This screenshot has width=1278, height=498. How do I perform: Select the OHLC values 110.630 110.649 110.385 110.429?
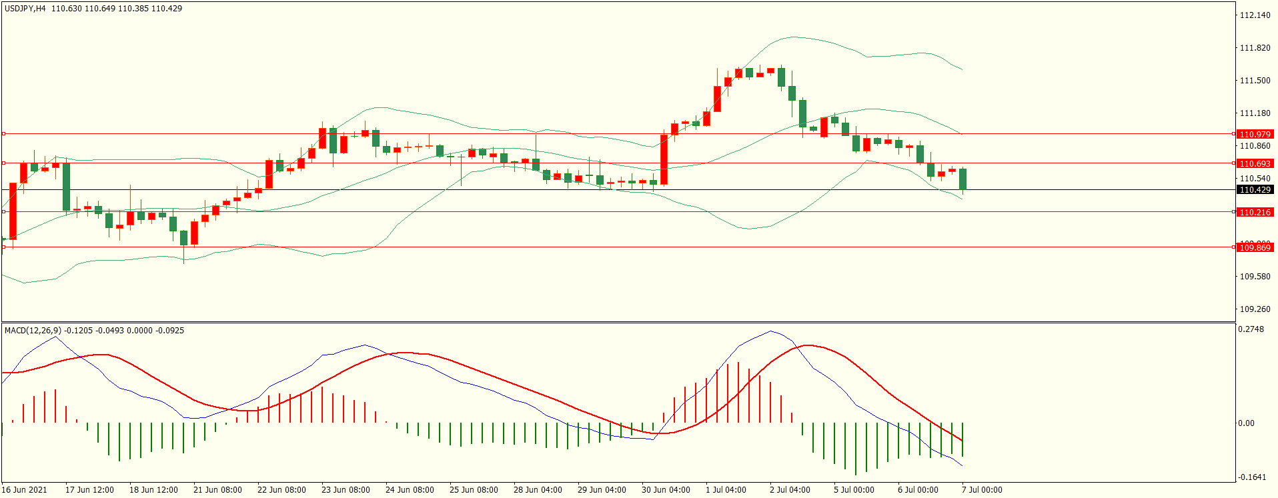pos(117,9)
